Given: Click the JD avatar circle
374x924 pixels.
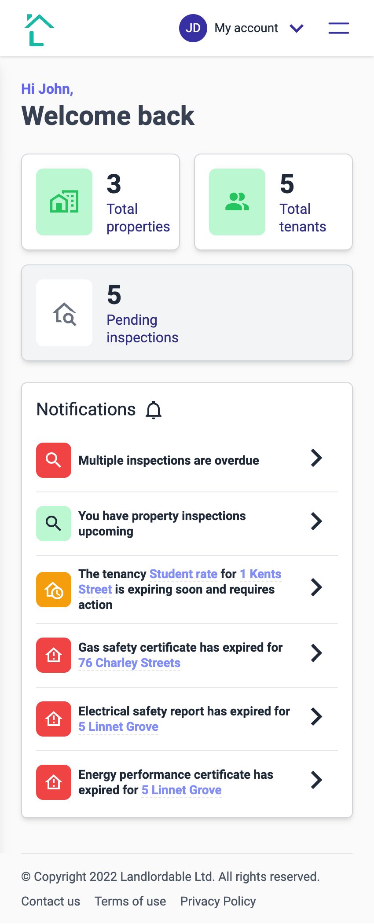Looking at the screenshot, I should 193,28.
